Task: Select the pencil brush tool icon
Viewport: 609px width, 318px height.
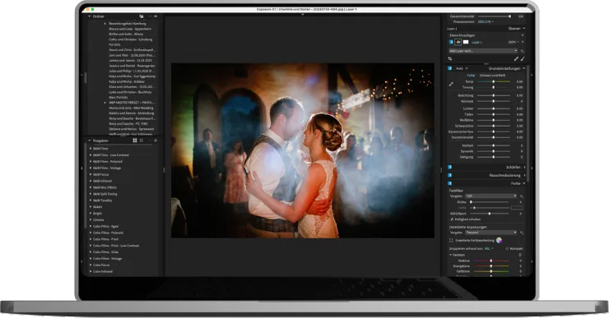Action: click(x=516, y=59)
